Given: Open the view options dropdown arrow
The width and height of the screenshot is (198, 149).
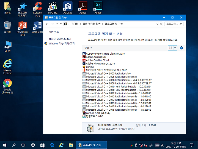Looking at the screenshot, I should [x=175, y=48].
